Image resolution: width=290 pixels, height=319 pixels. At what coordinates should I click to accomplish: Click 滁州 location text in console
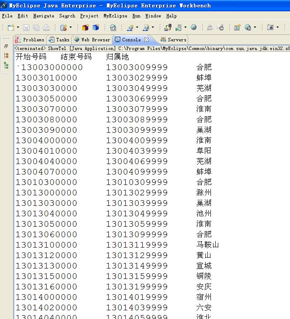point(204,192)
